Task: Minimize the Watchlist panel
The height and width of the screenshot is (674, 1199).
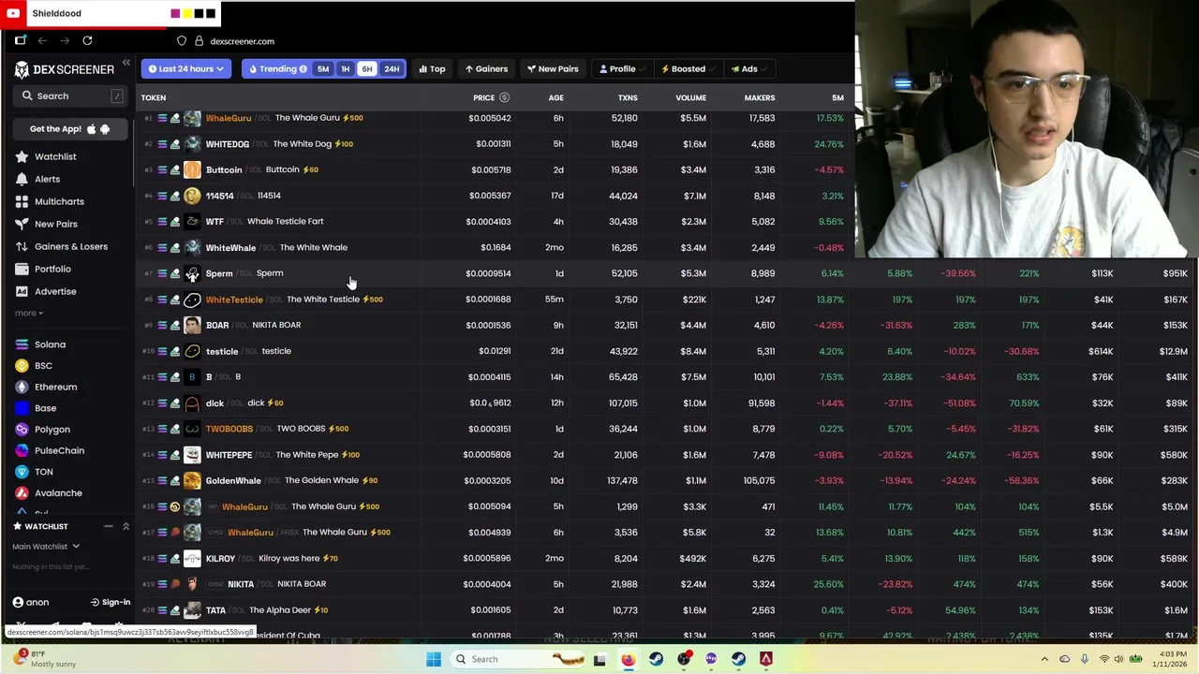Action: pyautogui.click(x=109, y=526)
